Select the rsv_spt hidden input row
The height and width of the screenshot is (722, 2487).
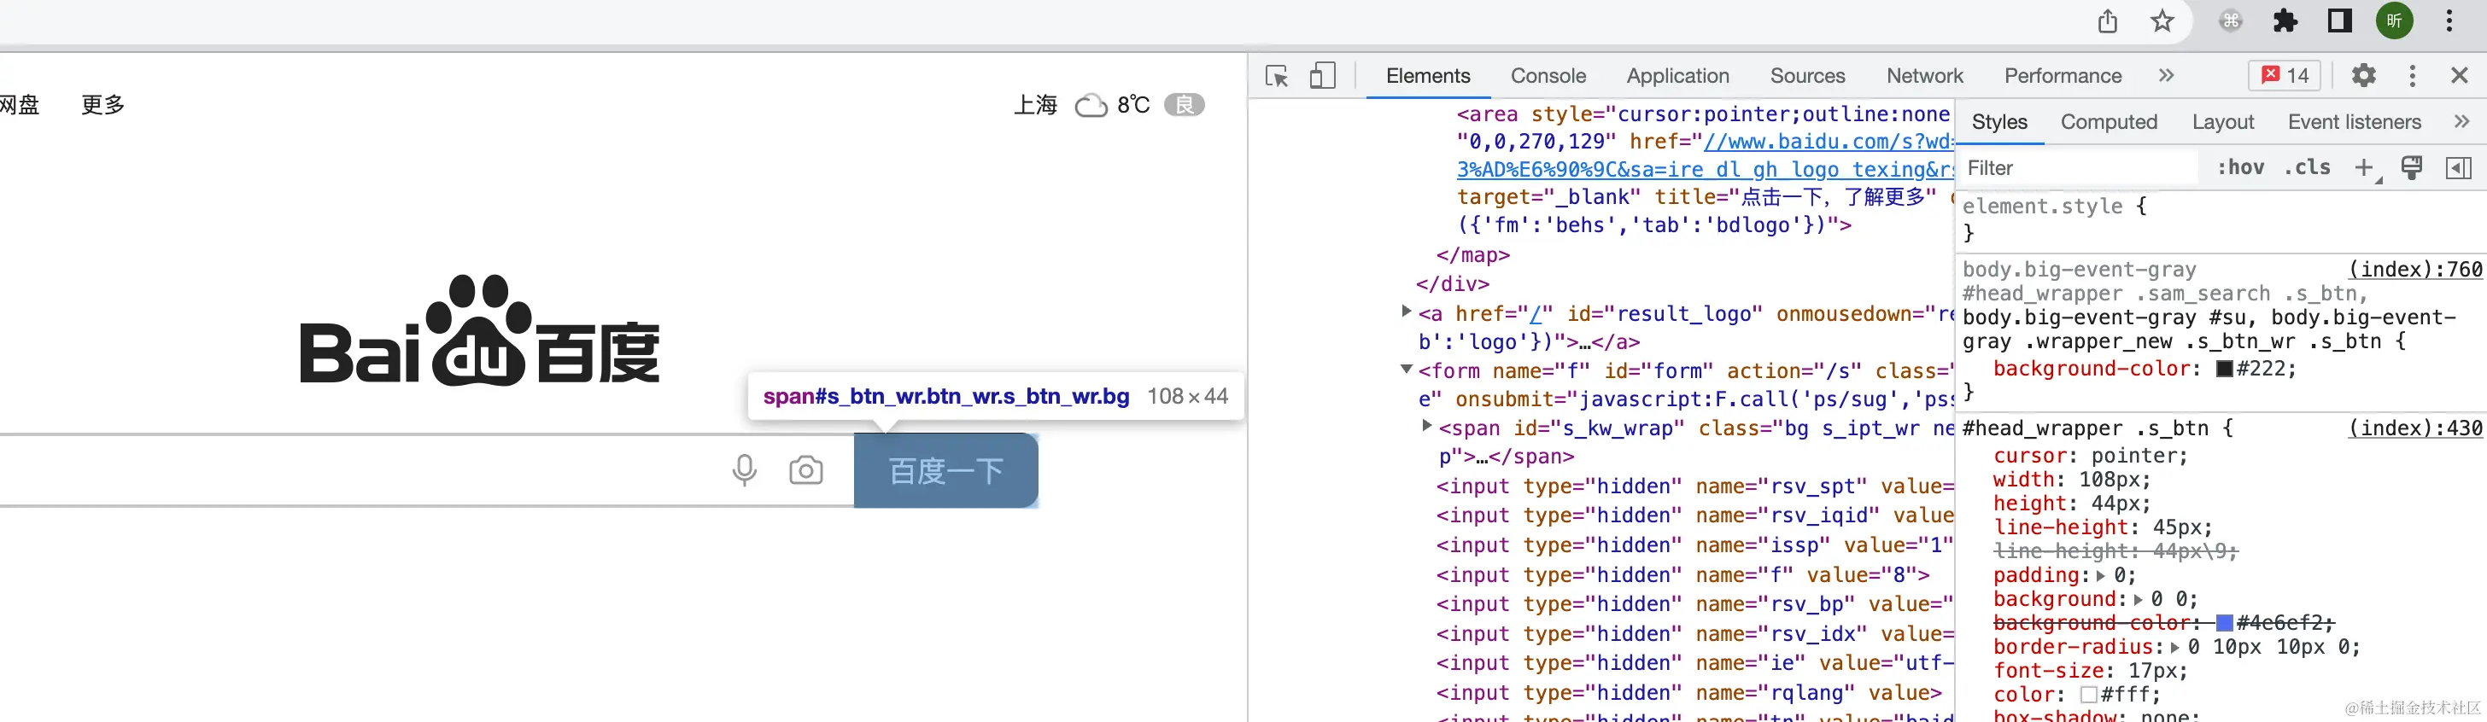pos(1694,486)
